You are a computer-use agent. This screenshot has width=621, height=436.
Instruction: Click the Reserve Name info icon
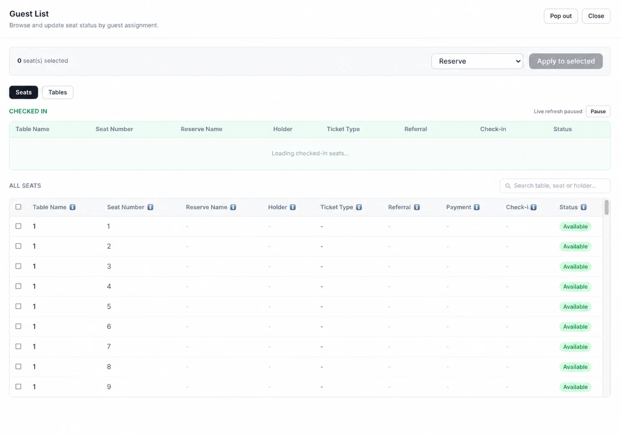pos(233,207)
